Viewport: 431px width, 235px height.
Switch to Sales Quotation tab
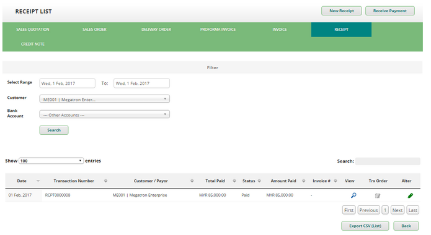33,29
